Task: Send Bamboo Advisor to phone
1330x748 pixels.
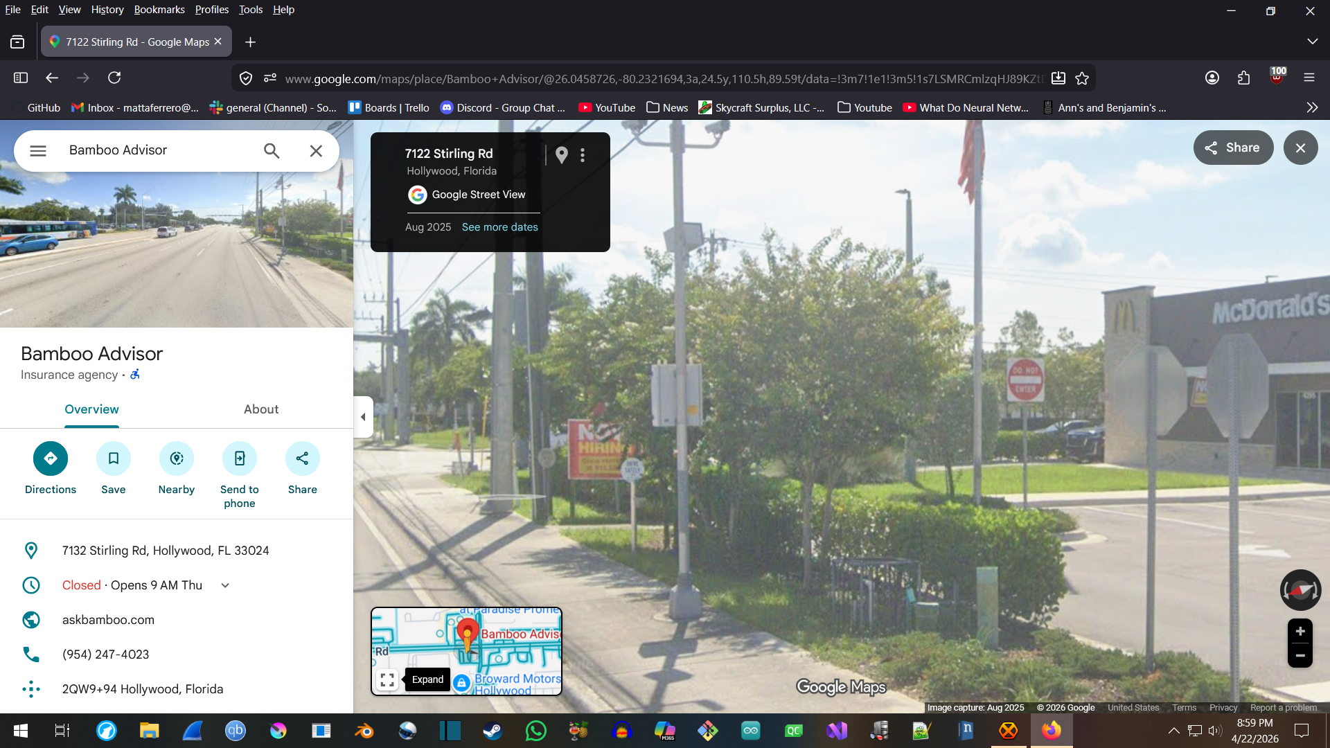Action: tap(240, 476)
